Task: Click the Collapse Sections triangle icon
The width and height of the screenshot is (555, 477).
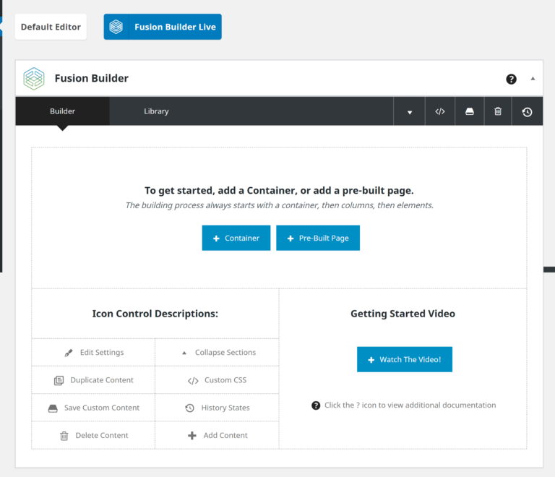Action: click(184, 353)
